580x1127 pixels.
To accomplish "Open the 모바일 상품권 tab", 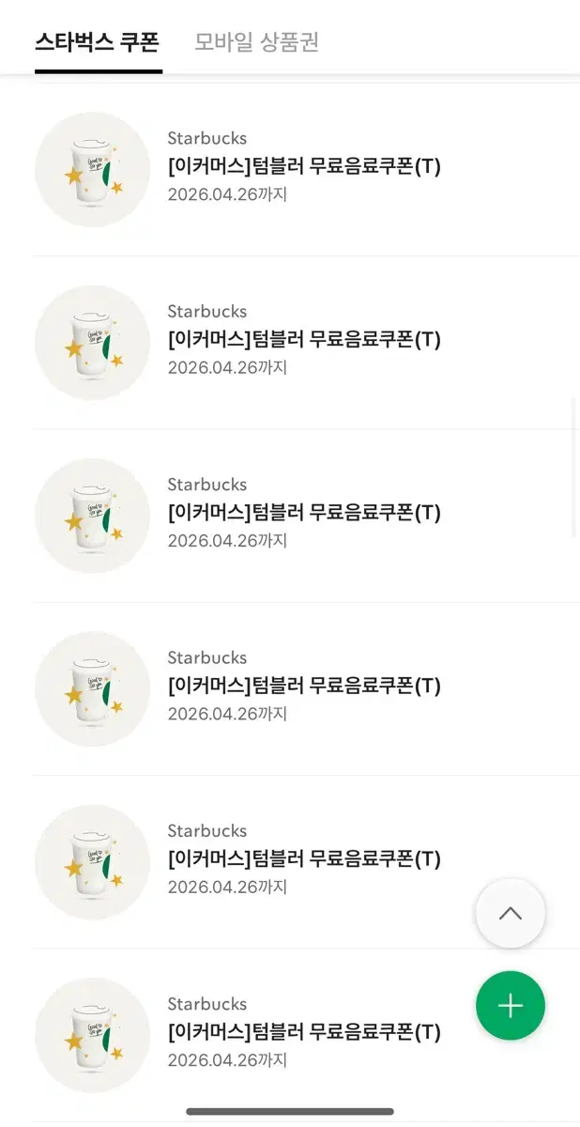I will coord(256,42).
